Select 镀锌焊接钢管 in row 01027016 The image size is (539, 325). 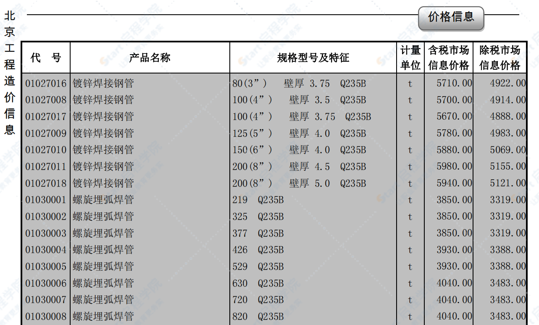(103, 84)
